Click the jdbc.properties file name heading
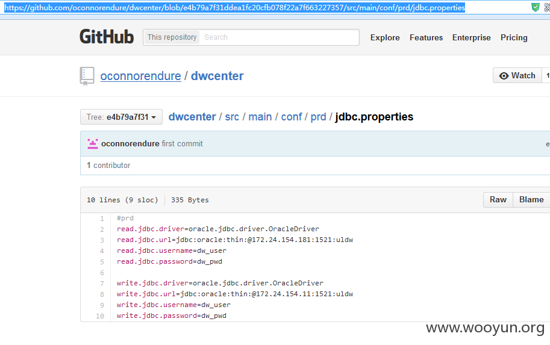550x345 pixels. 374,117
